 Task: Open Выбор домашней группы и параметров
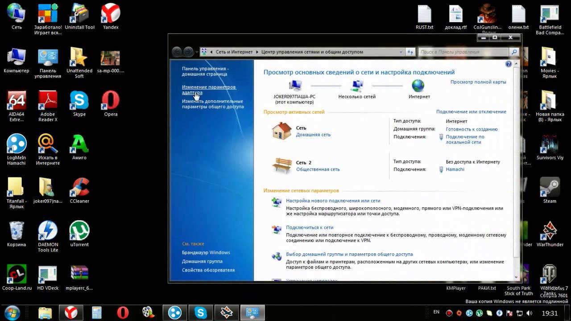tap(349, 254)
